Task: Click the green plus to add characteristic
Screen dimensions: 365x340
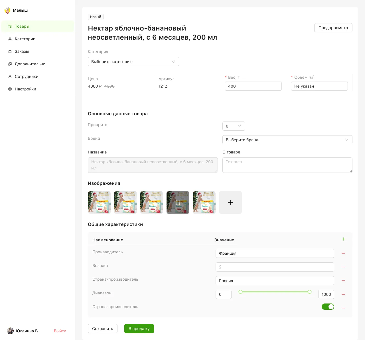Action: [x=343, y=239]
